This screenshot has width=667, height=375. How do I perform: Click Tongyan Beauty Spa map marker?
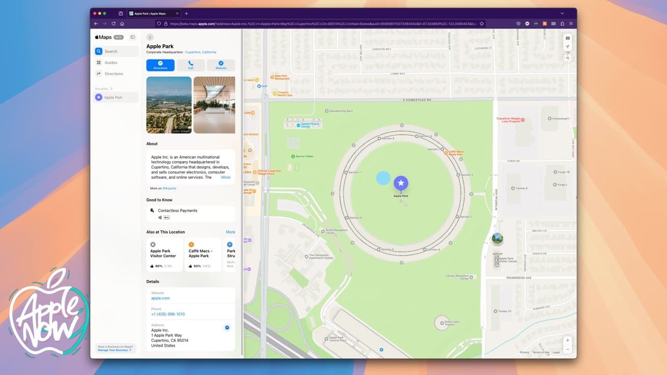275,93
